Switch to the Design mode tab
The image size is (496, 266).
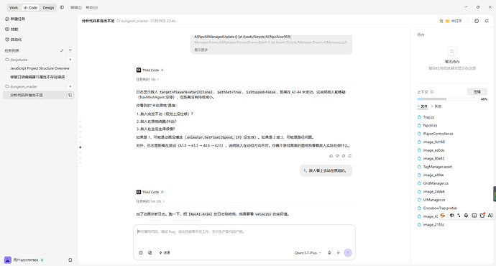[x=48, y=8]
